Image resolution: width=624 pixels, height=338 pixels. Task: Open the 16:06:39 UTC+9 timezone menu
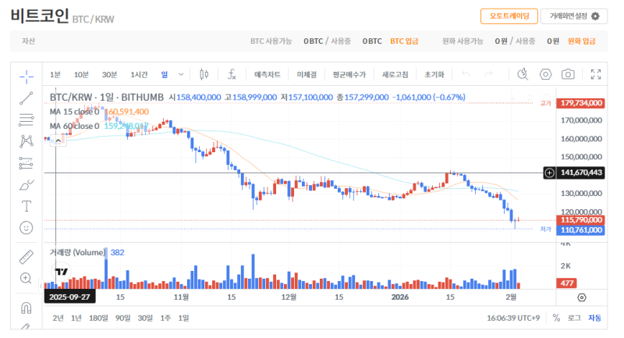pos(514,318)
